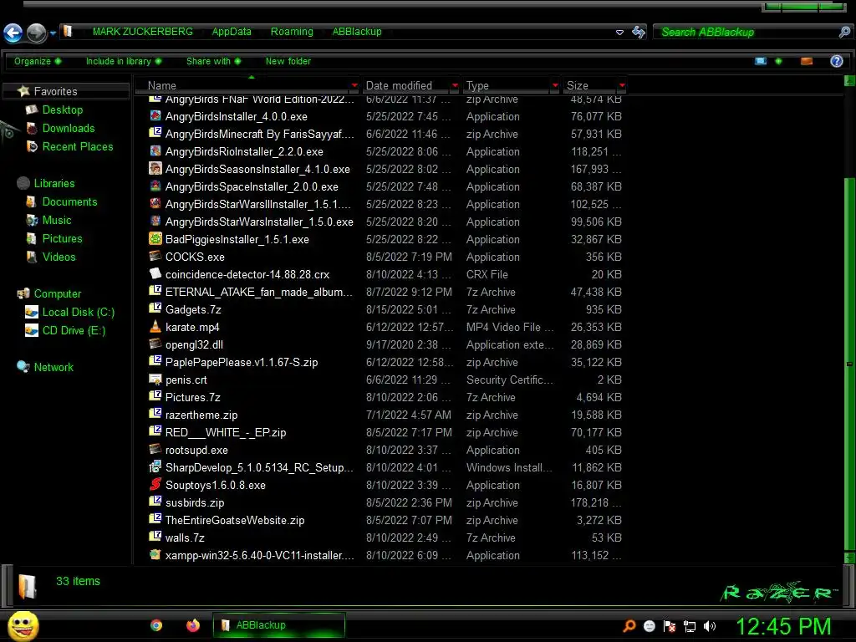
Task: Launch Chrome from the taskbar
Action: 156,625
